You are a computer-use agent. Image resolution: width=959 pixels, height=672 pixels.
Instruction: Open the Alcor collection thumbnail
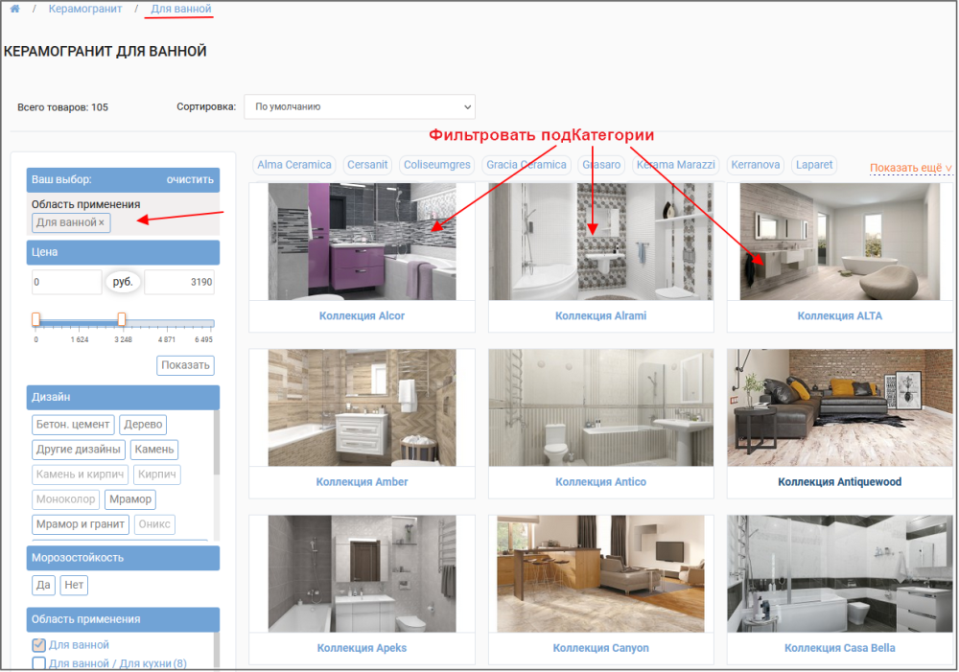click(362, 242)
